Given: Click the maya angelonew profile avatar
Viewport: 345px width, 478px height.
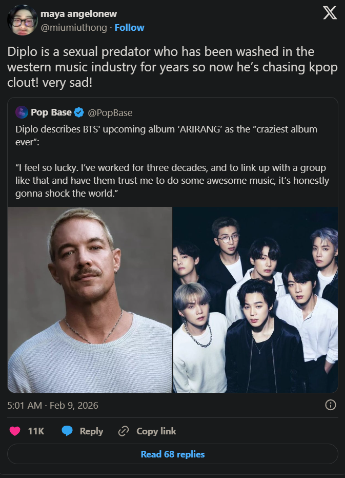Looking at the screenshot, I should (23, 20).
